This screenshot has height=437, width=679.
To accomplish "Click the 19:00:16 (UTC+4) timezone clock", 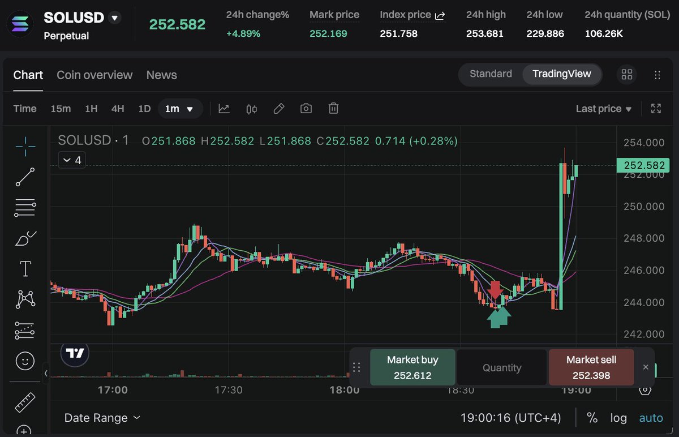I will 511,418.
